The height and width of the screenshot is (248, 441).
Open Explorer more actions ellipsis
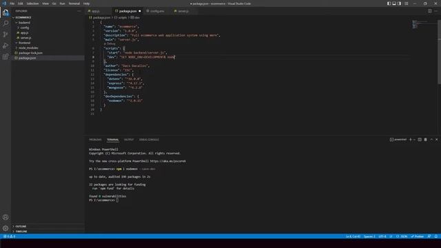(79, 11)
